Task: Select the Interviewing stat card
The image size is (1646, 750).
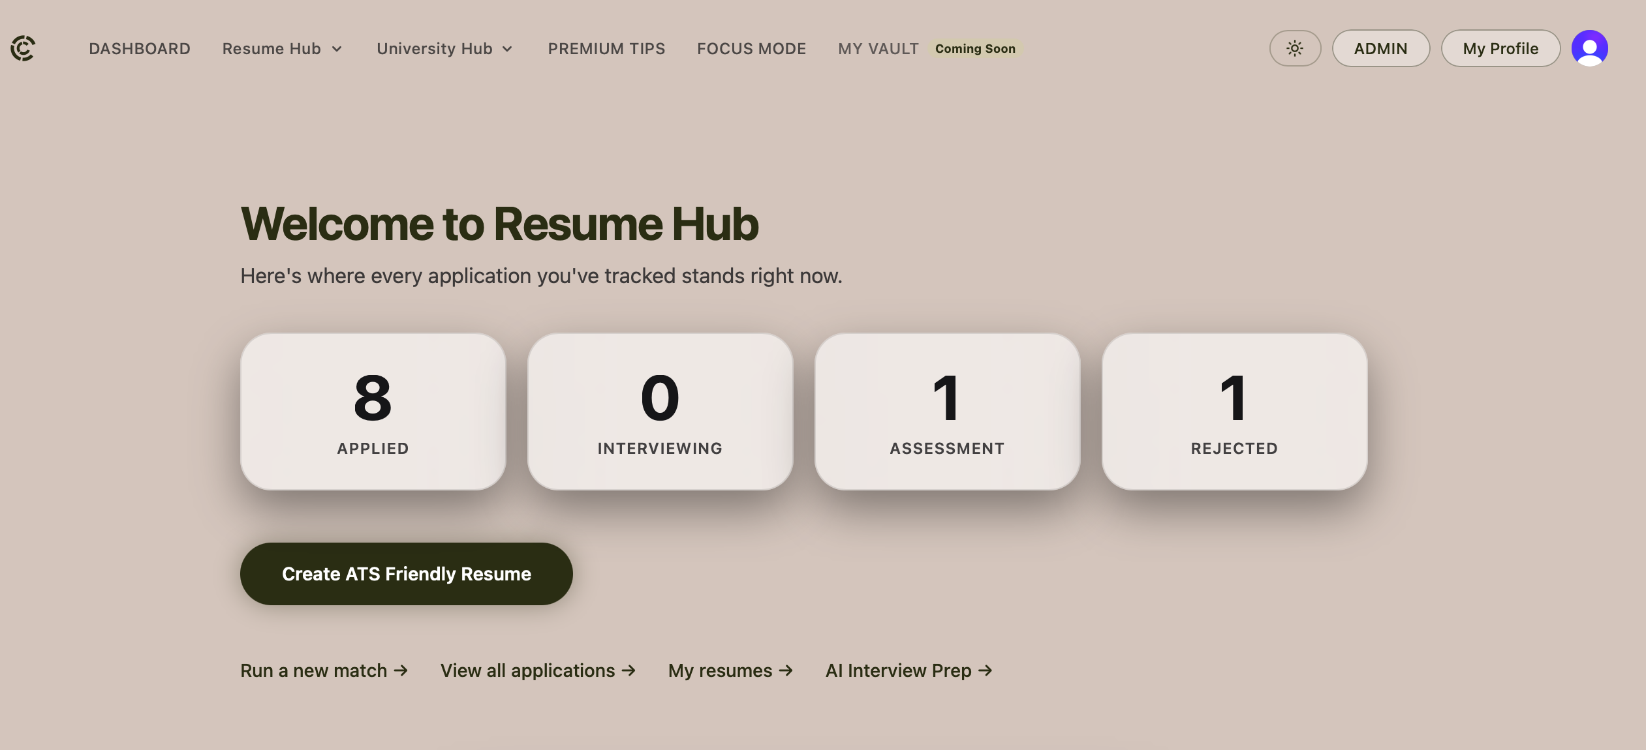Action: pyautogui.click(x=660, y=412)
